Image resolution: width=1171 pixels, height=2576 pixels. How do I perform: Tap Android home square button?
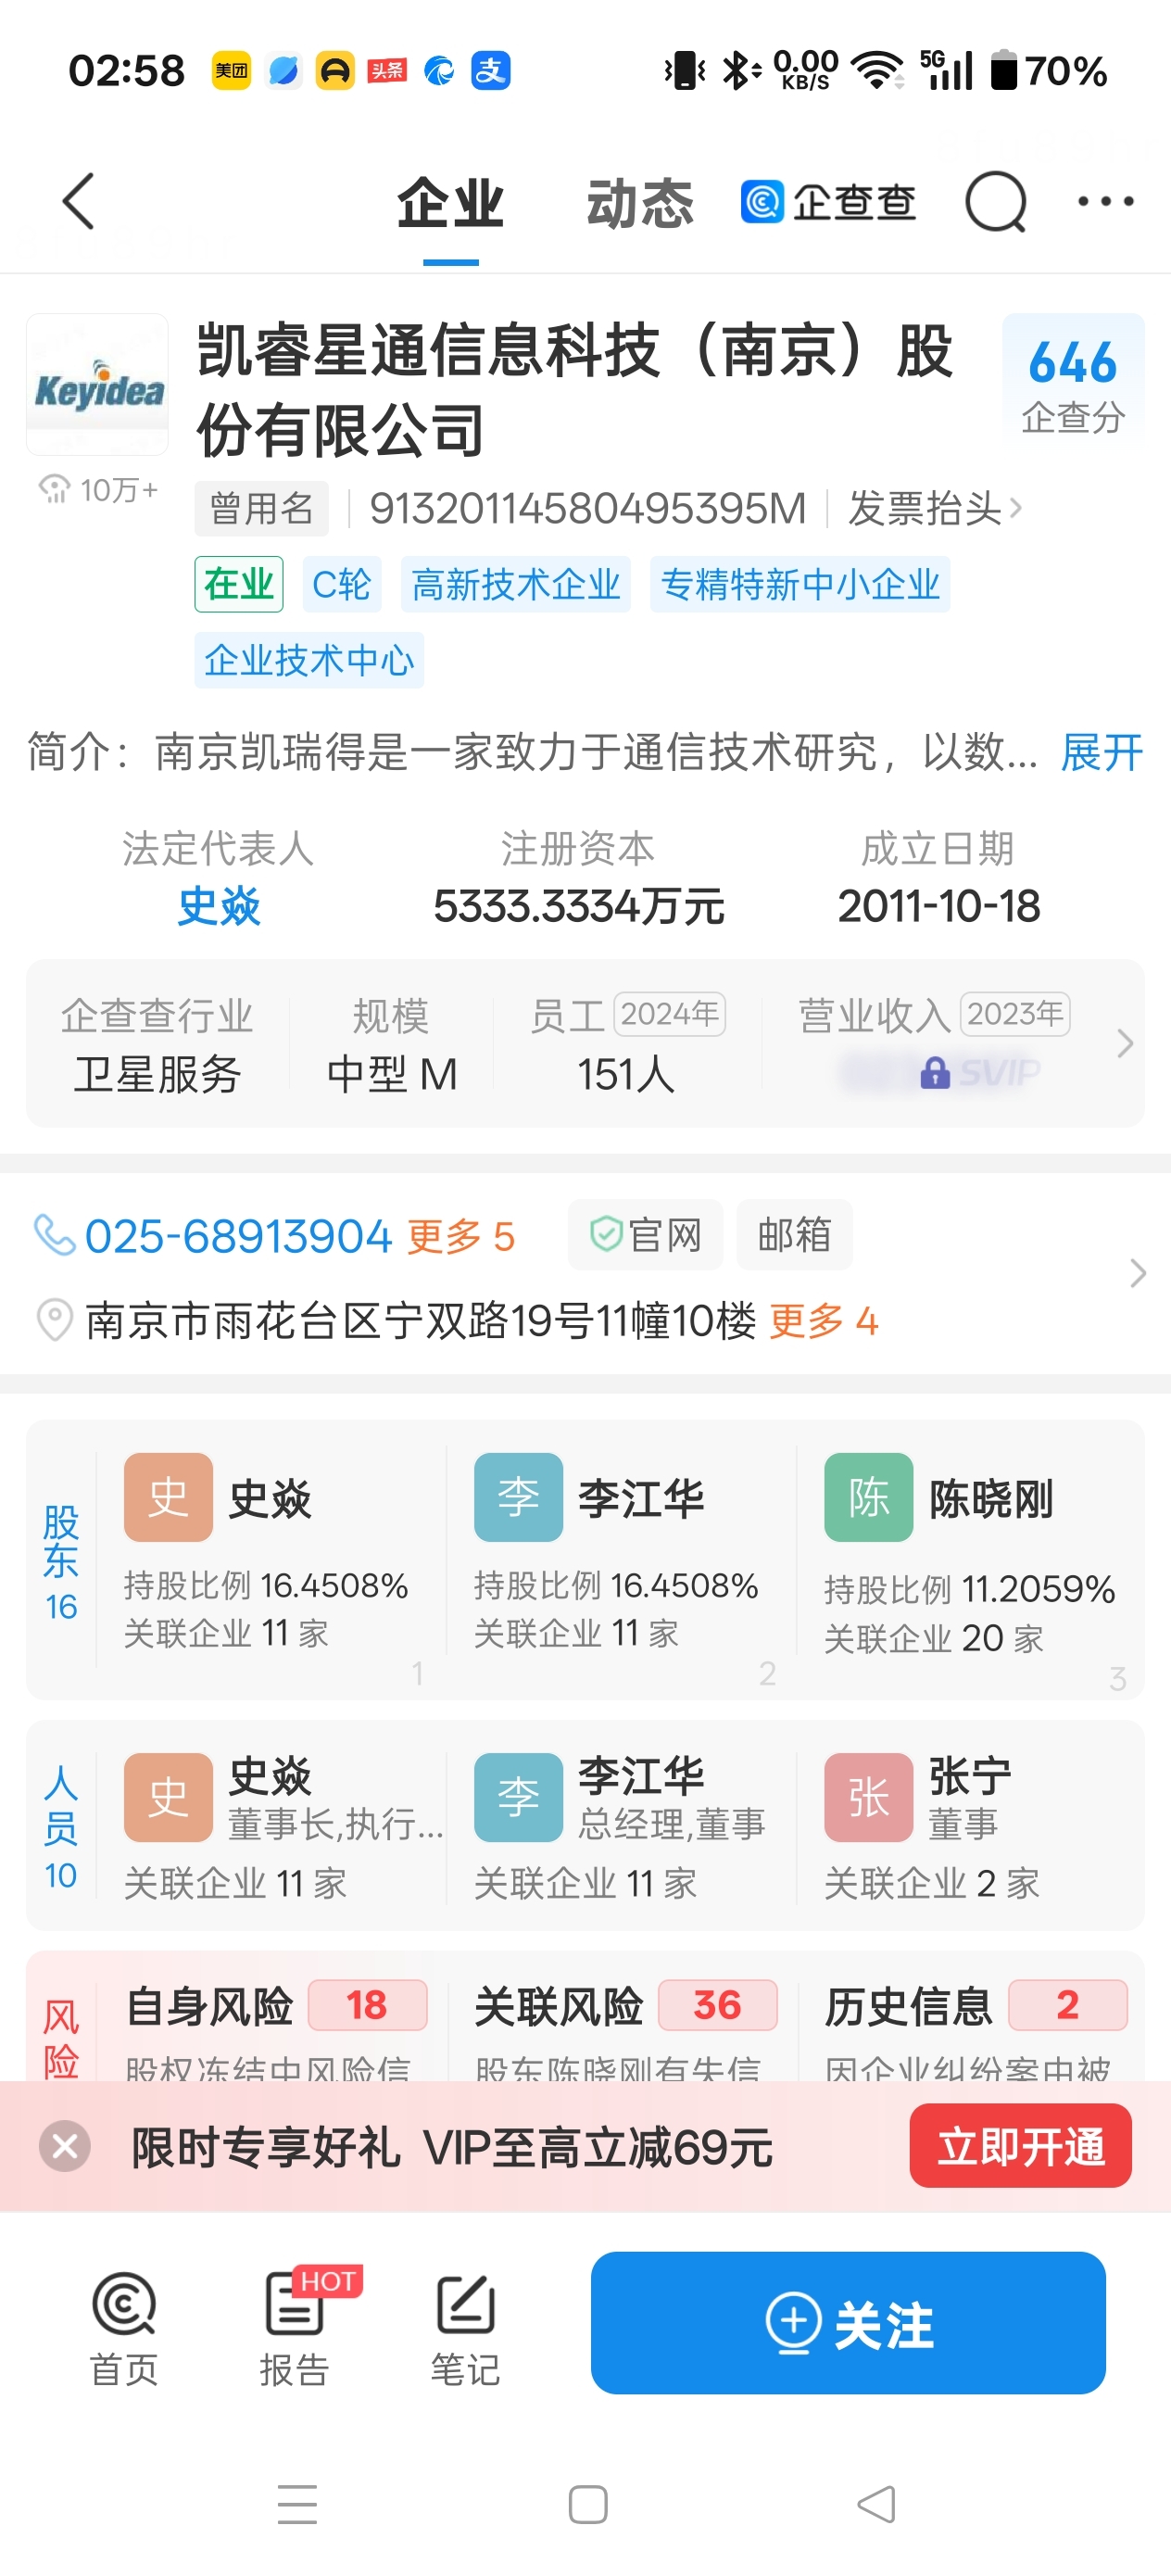[x=587, y=2504]
